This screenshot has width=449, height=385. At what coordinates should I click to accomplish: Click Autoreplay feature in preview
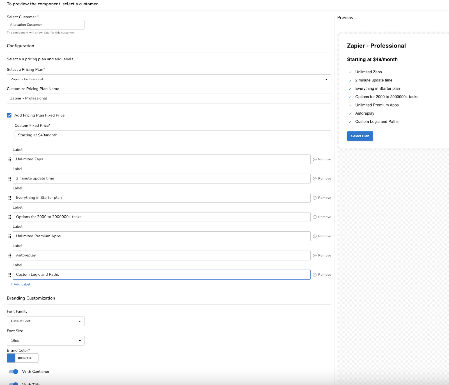pos(365,113)
